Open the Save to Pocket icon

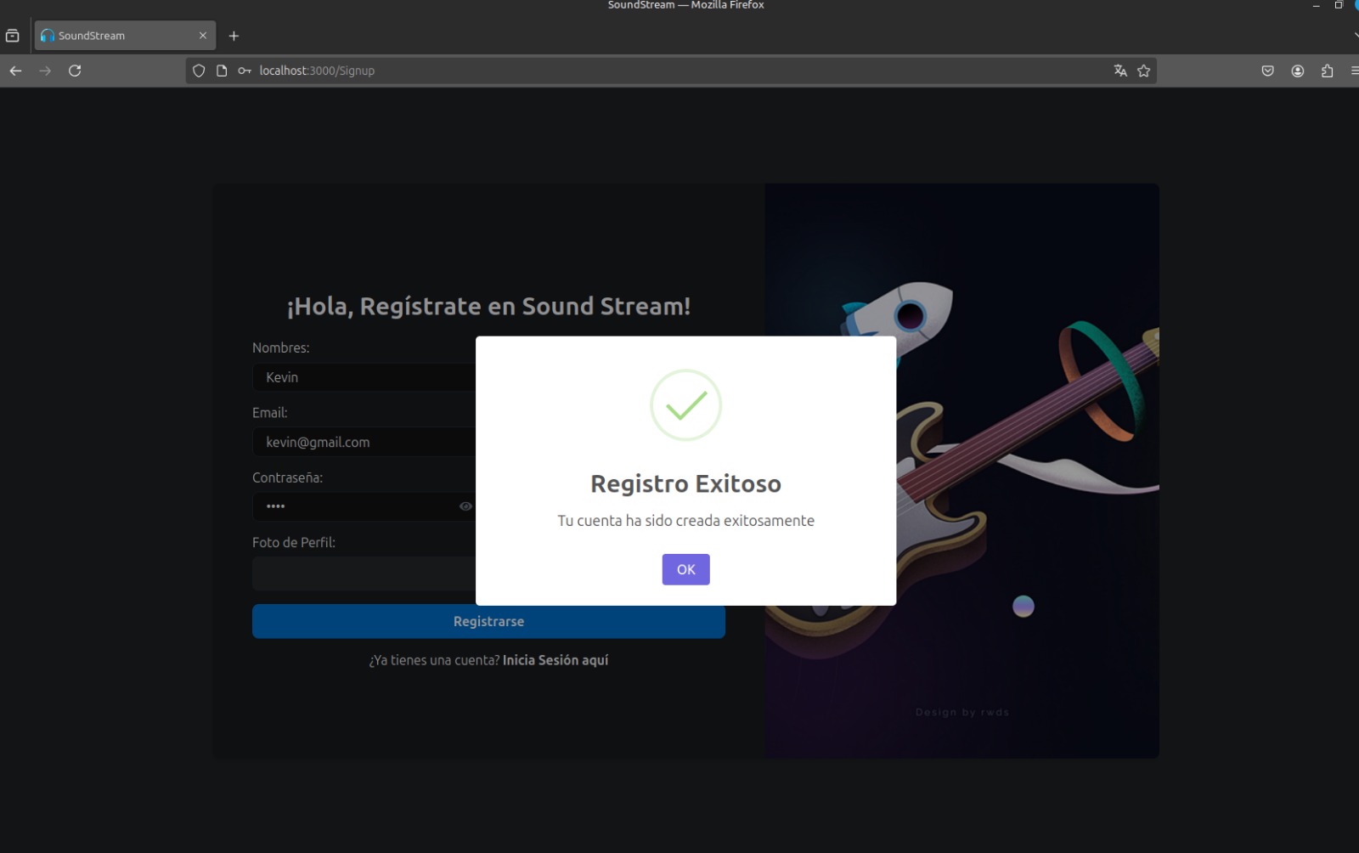click(1267, 71)
